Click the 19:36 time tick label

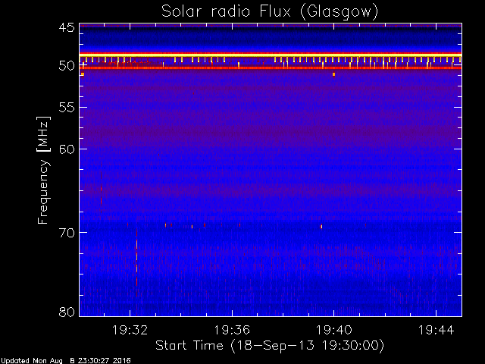point(232,330)
